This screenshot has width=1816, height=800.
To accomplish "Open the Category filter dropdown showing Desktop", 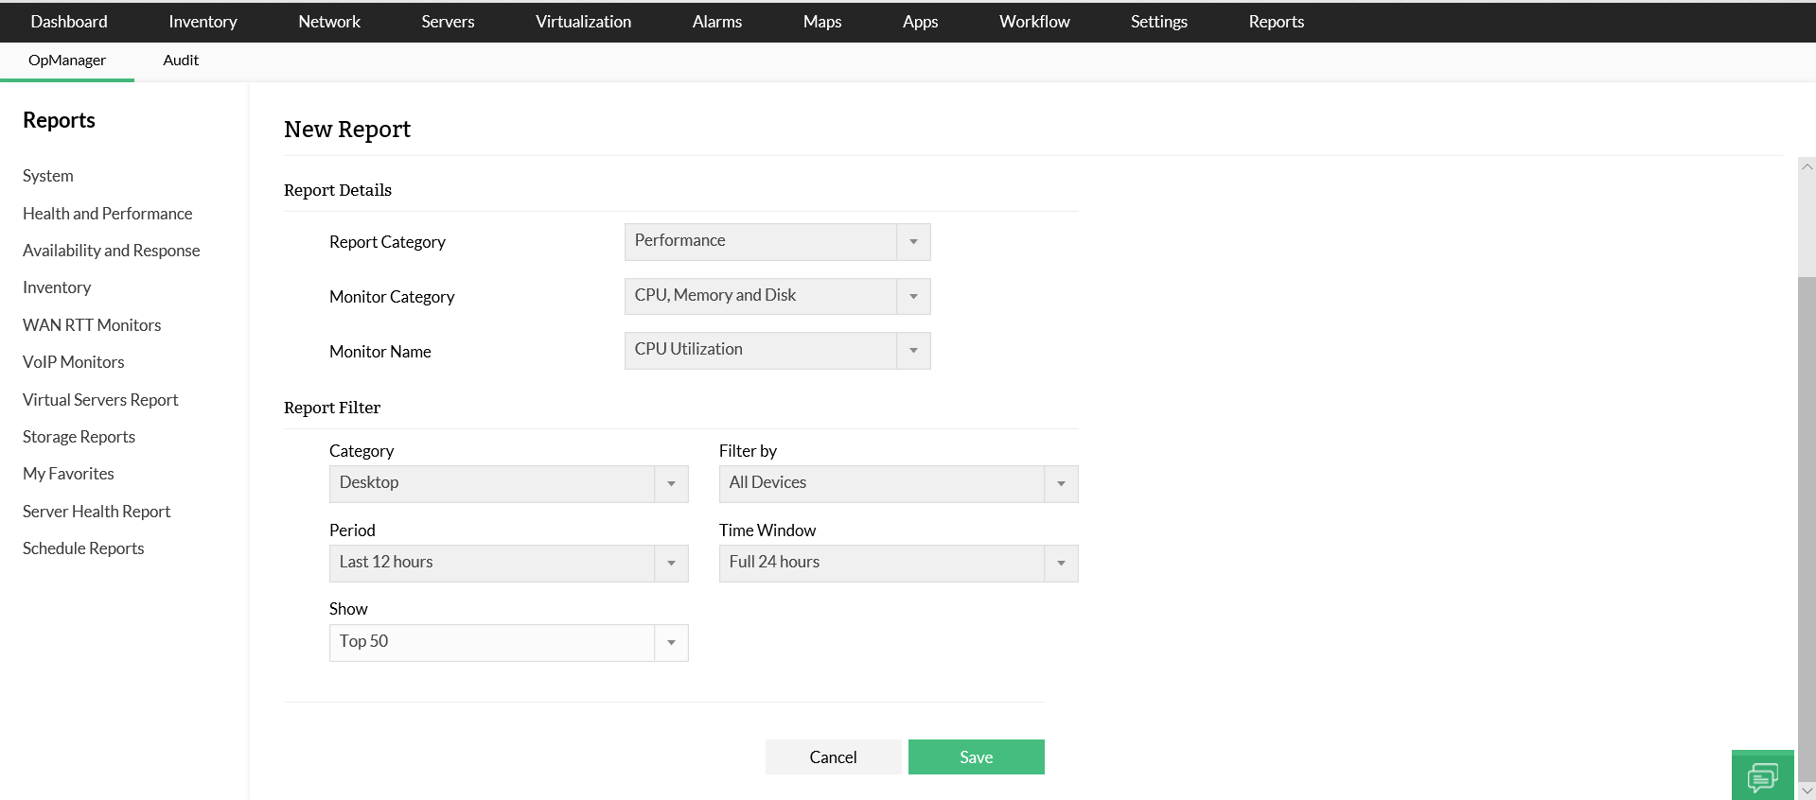I will (x=671, y=484).
